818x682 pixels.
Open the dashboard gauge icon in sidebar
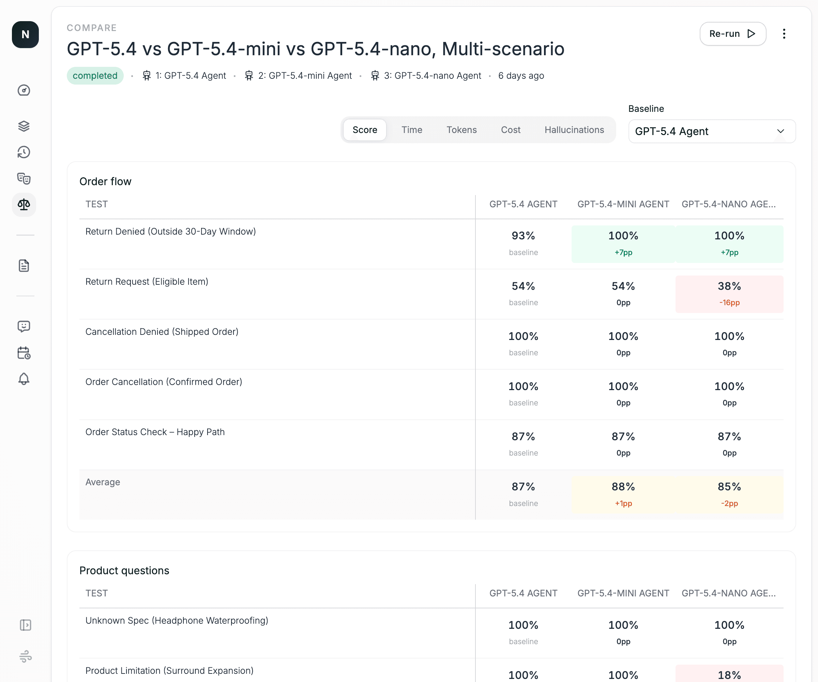coord(24,90)
